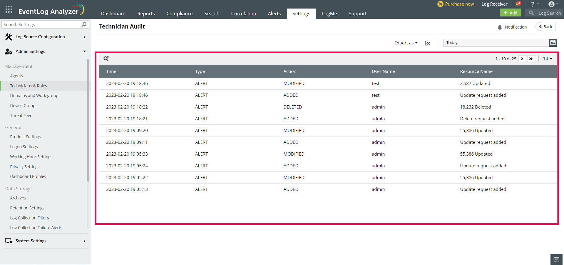Click the schedule export icon

[428, 43]
